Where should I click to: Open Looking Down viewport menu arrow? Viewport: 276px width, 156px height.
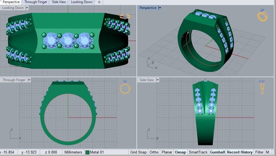(27, 8)
